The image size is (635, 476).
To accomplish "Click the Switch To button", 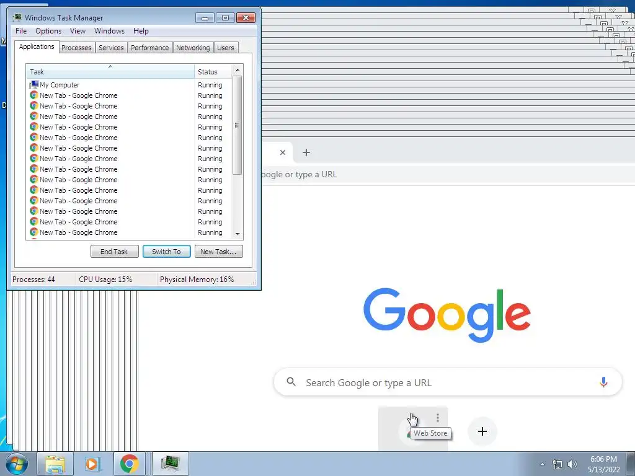I will 166,252.
